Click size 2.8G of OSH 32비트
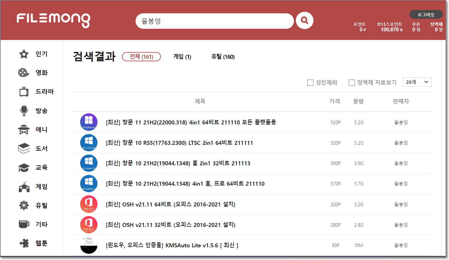This screenshot has height=260, width=449. tap(359, 225)
